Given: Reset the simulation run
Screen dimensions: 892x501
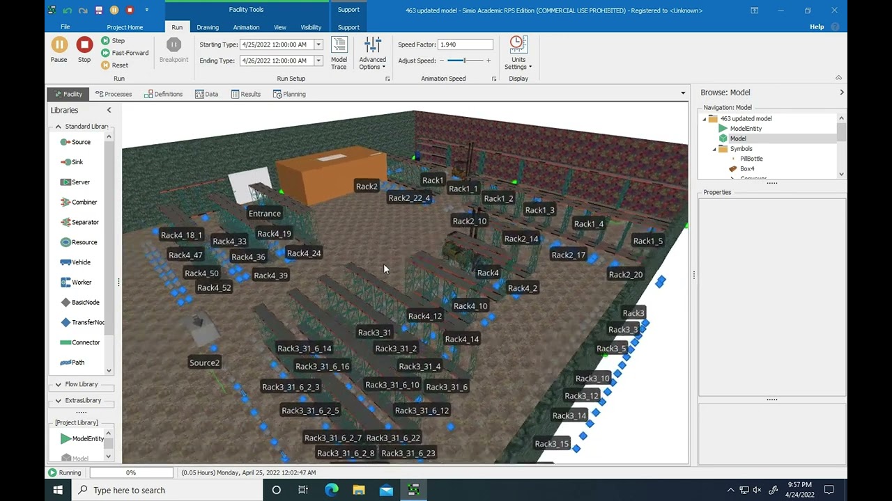Looking at the screenshot, I should [x=115, y=65].
